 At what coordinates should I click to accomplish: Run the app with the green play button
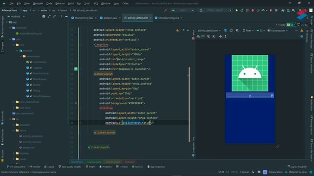pos(236,10)
